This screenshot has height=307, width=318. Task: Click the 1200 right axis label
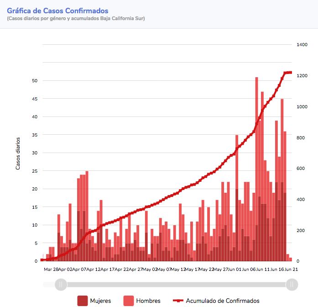click(302, 76)
